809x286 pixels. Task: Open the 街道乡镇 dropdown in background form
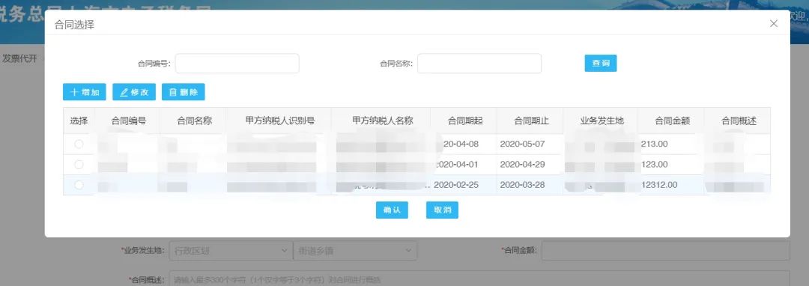point(355,251)
